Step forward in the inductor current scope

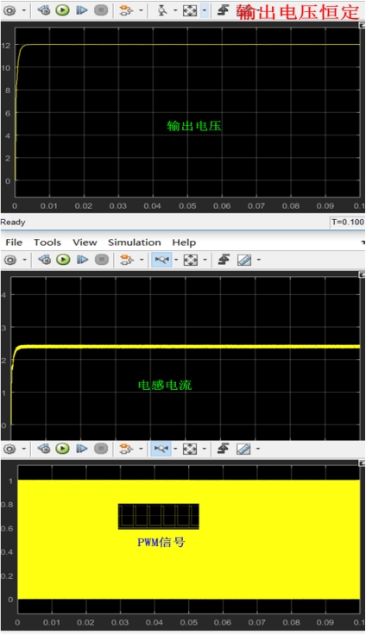(82, 260)
